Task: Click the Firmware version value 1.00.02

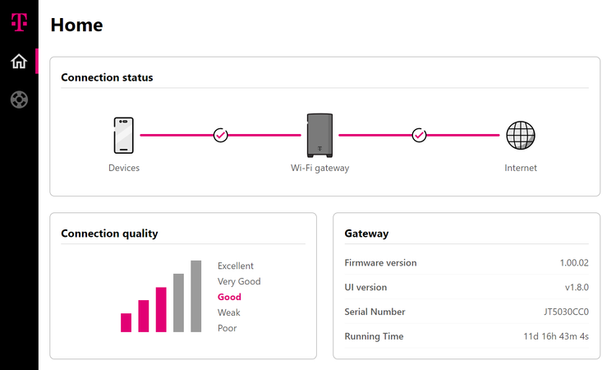Action: pos(574,263)
